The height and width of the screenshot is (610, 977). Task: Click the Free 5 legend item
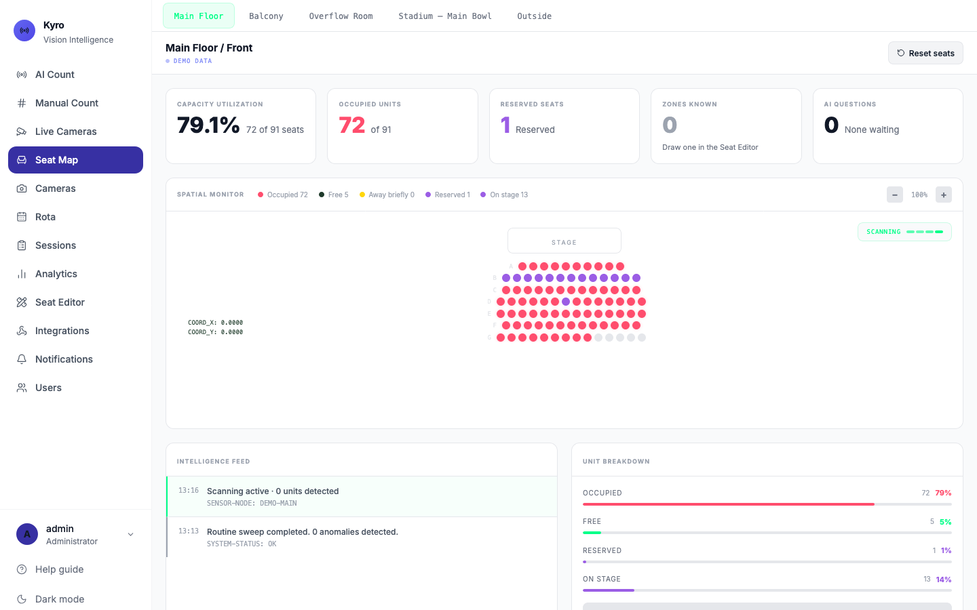[334, 195]
